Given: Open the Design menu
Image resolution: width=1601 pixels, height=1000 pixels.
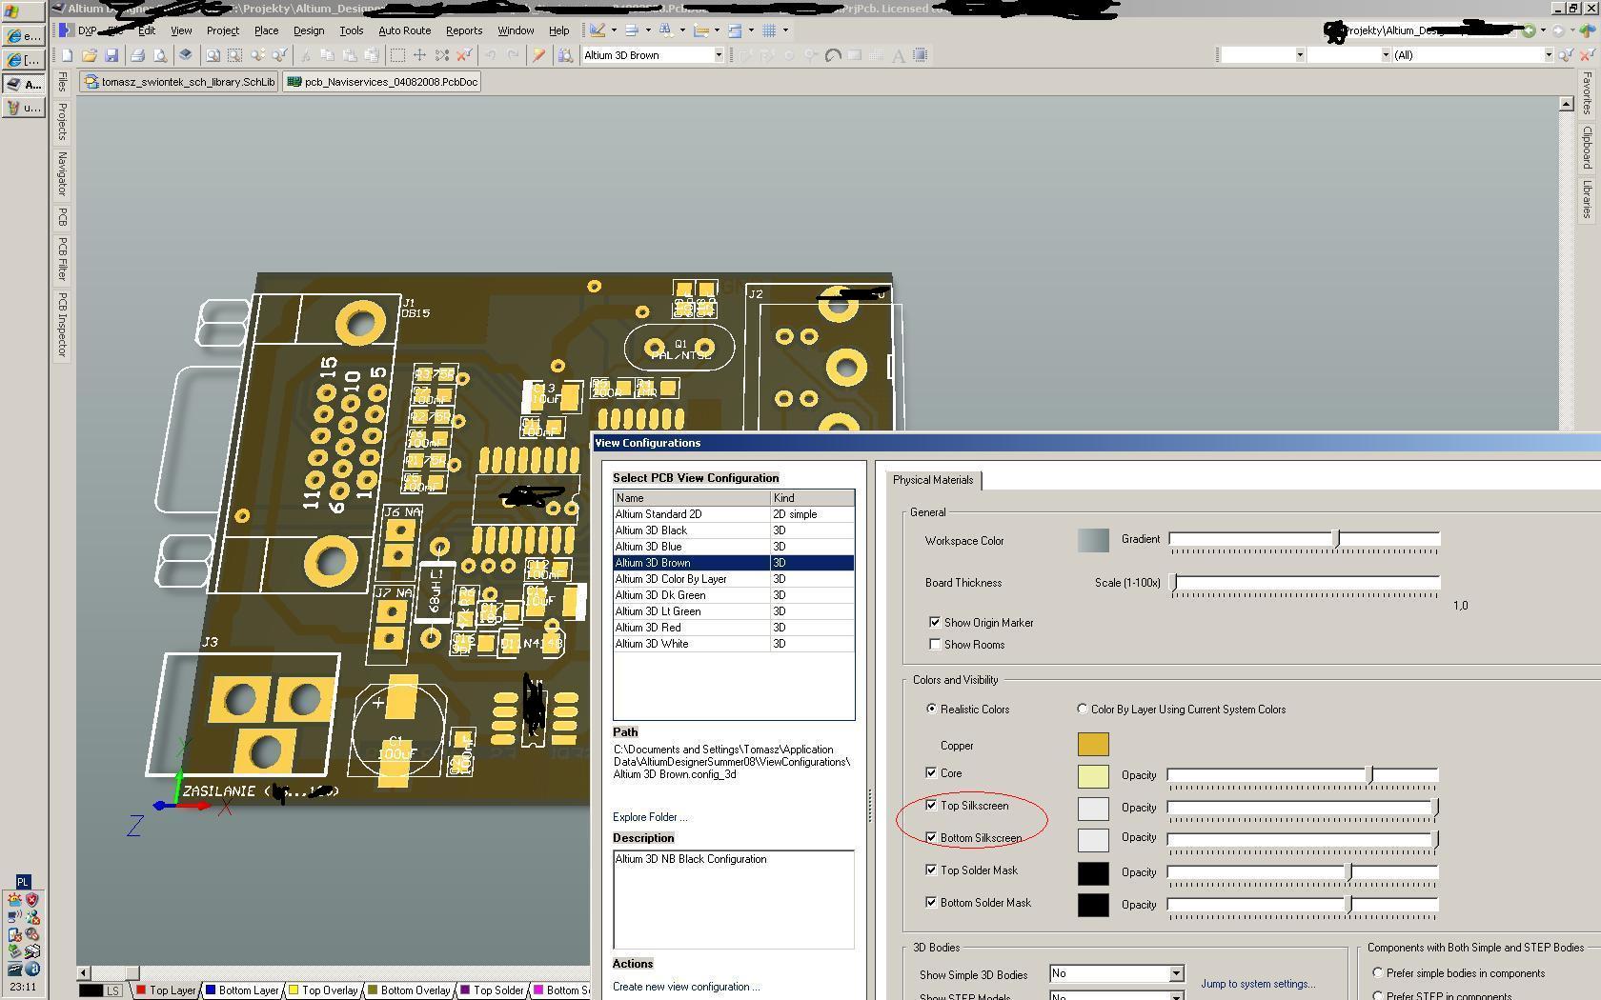Looking at the screenshot, I should (308, 30).
